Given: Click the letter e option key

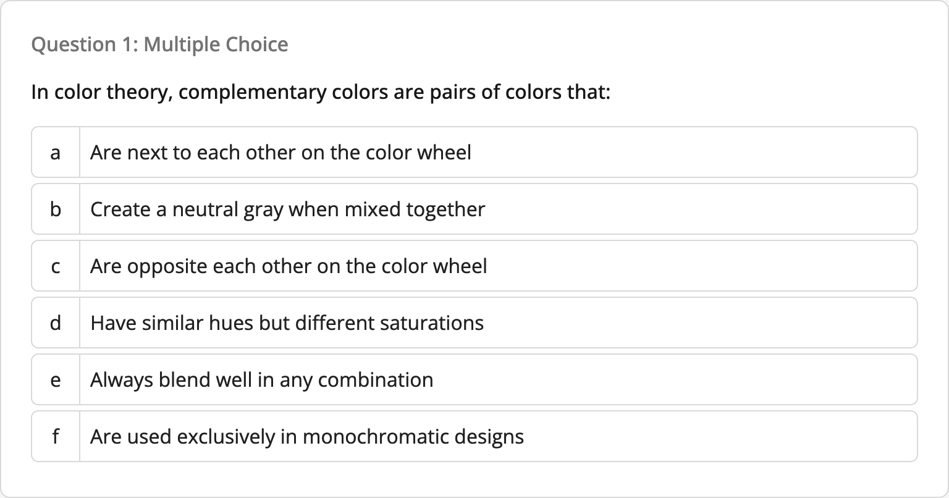Looking at the screenshot, I should (x=56, y=380).
